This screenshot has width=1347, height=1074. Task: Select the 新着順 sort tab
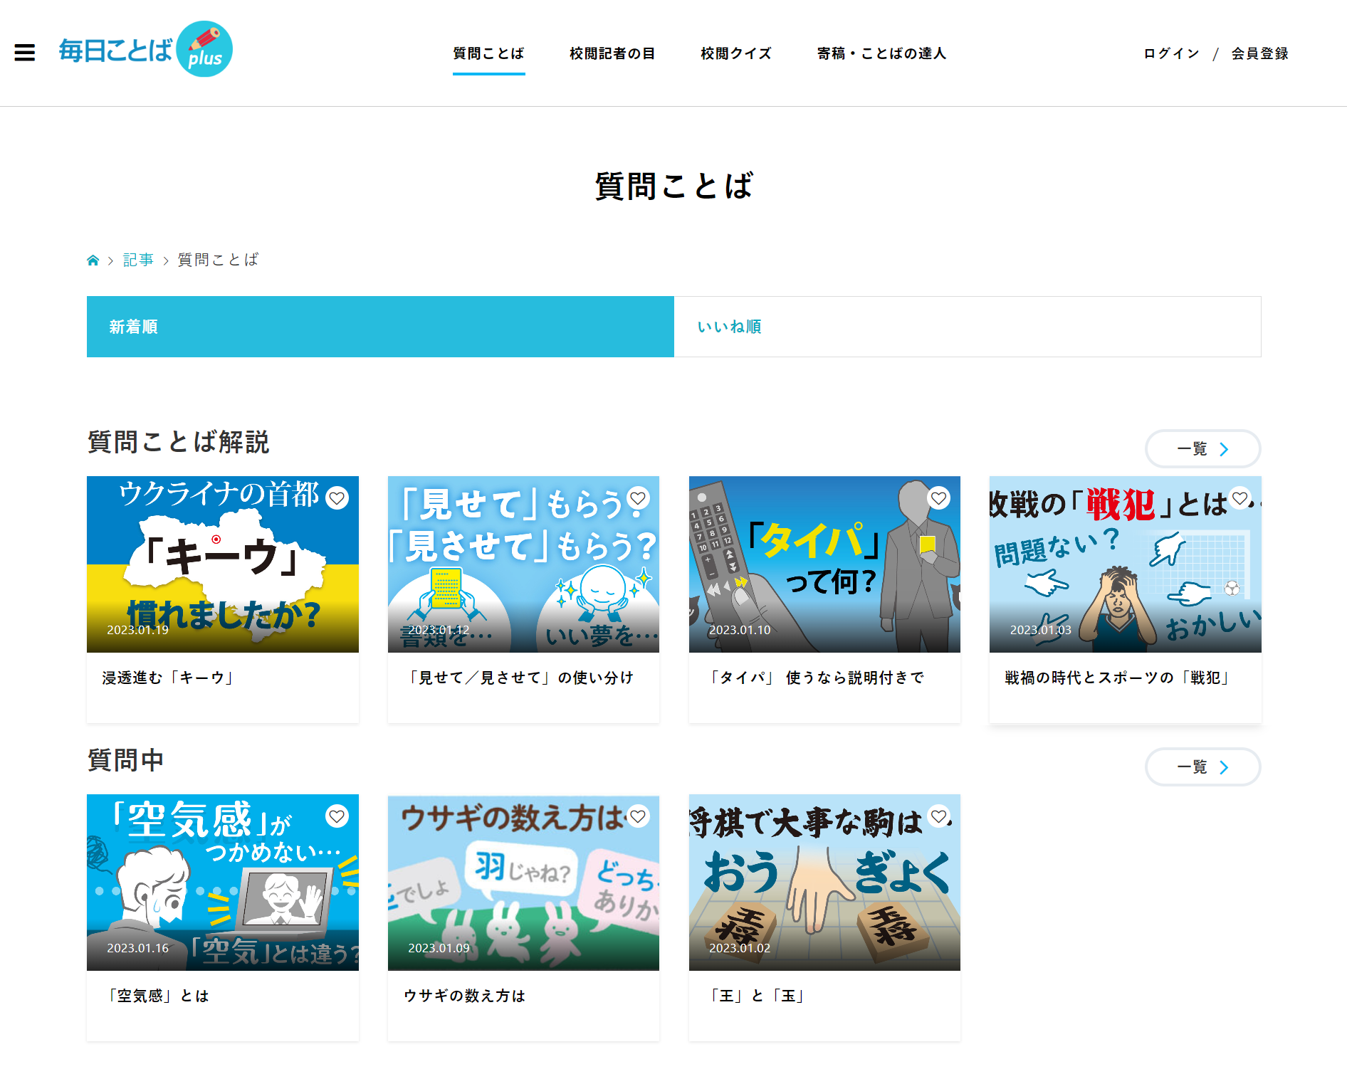(x=133, y=327)
